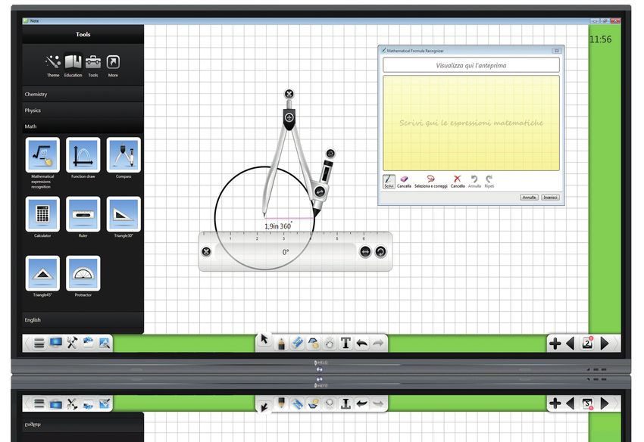Add a new page with the plus
The image size is (644, 442).
pyautogui.click(x=555, y=344)
